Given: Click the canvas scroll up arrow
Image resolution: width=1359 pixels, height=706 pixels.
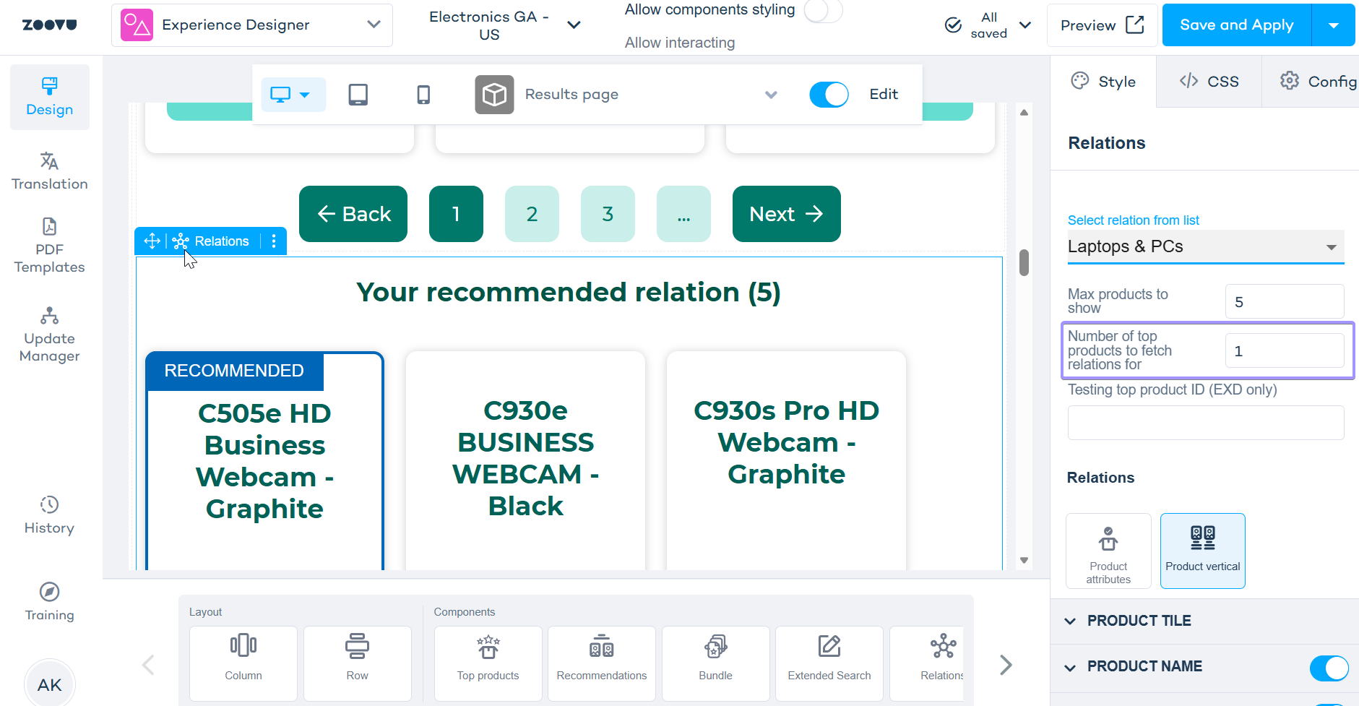Looking at the screenshot, I should pos(1024,113).
